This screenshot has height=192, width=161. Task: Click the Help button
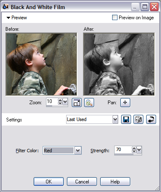115,182
